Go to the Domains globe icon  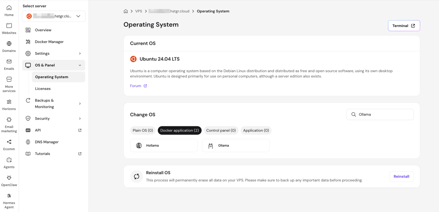9,44
